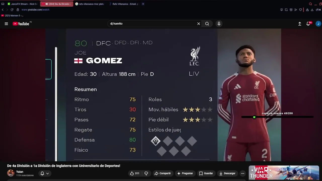Start voice search with the microphone icon

pyautogui.click(x=219, y=24)
